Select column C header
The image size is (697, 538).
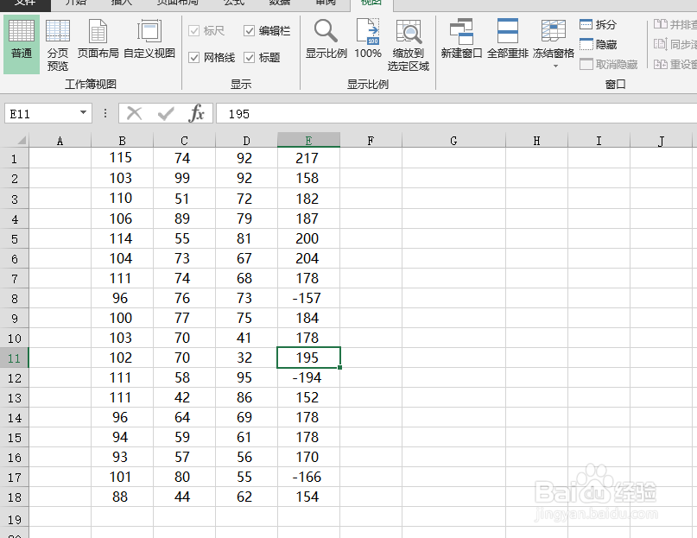(185, 141)
